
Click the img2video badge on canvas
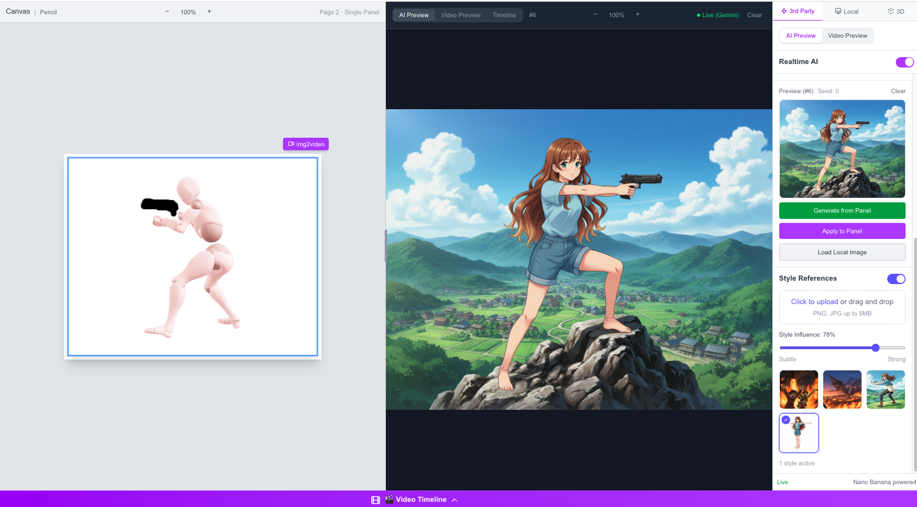(306, 144)
